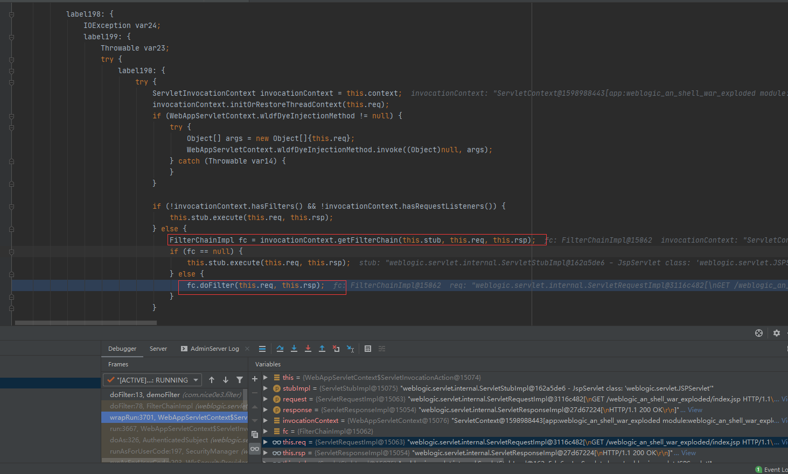Select frame run:3667, WebAppServletContext

point(175,429)
